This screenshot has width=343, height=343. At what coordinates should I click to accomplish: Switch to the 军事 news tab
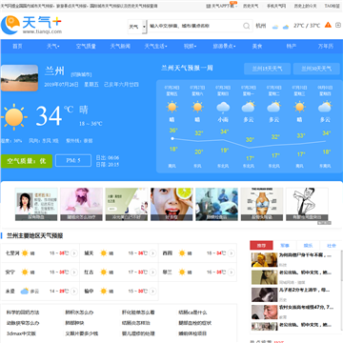click(x=285, y=246)
